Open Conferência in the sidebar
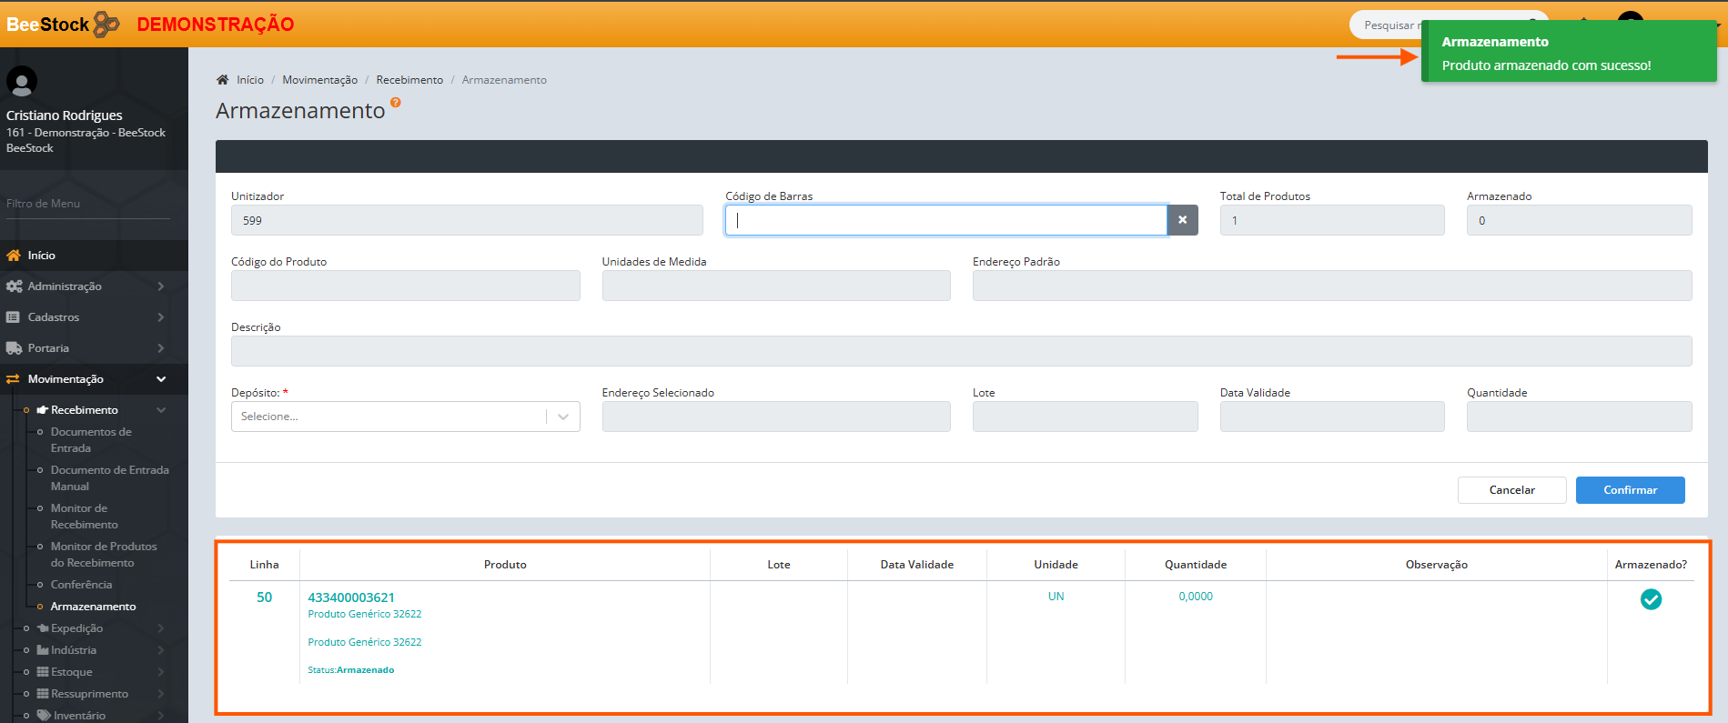Viewport: 1728px width, 723px height. (x=81, y=585)
